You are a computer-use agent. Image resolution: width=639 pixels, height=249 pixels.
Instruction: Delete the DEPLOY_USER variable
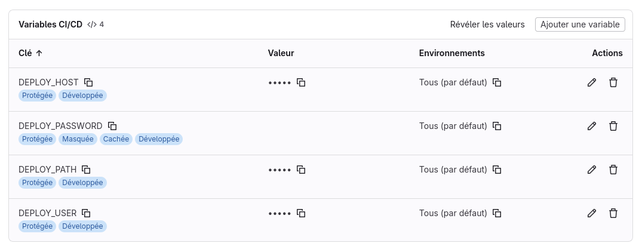click(x=613, y=213)
